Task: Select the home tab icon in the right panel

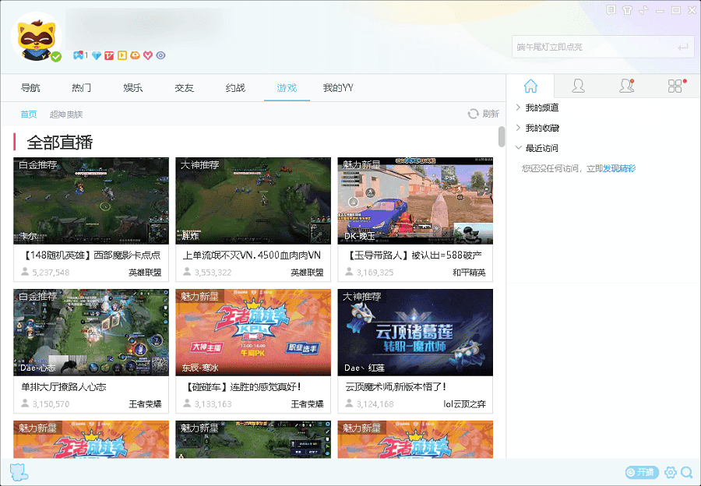Action: [530, 86]
